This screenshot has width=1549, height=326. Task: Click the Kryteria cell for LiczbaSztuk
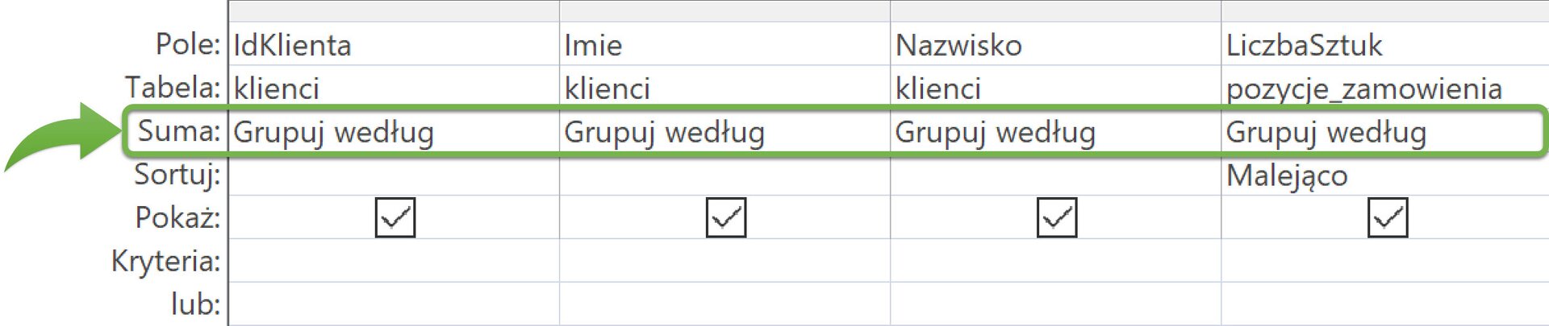(1384, 261)
